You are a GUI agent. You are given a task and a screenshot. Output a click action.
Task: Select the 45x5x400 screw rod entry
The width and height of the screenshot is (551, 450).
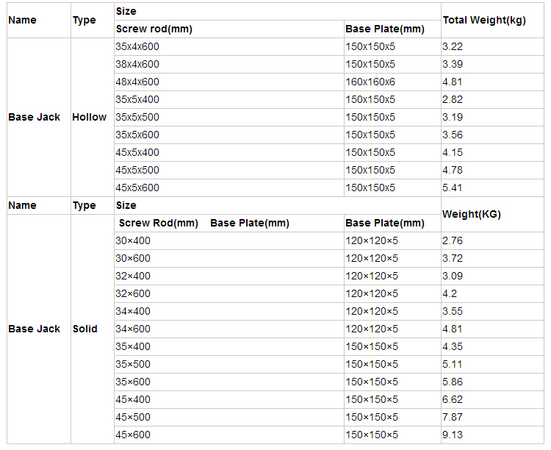coord(137,152)
